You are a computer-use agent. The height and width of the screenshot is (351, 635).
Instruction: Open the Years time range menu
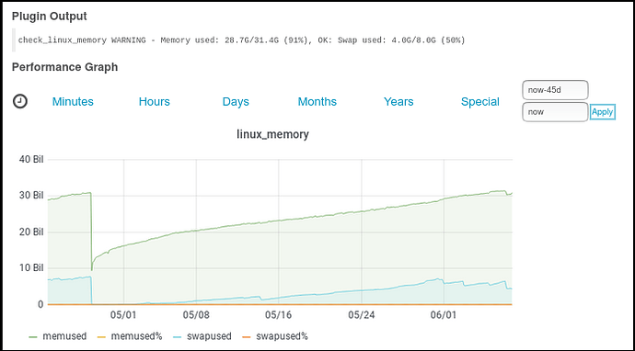[398, 101]
